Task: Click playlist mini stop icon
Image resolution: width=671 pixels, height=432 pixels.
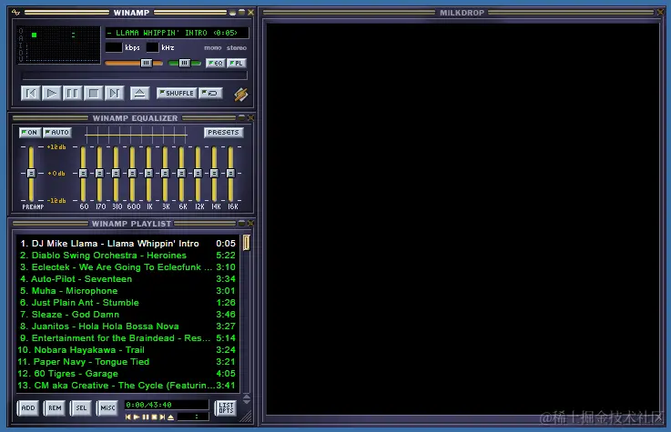Action: coord(154,417)
